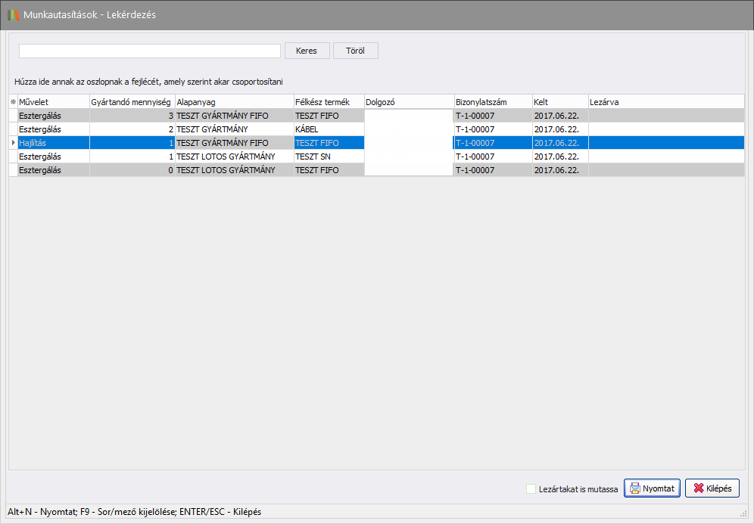The height and width of the screenshot is (524, 754).
Task: Click the app icon in the title bar
Action: click(13, 14)
